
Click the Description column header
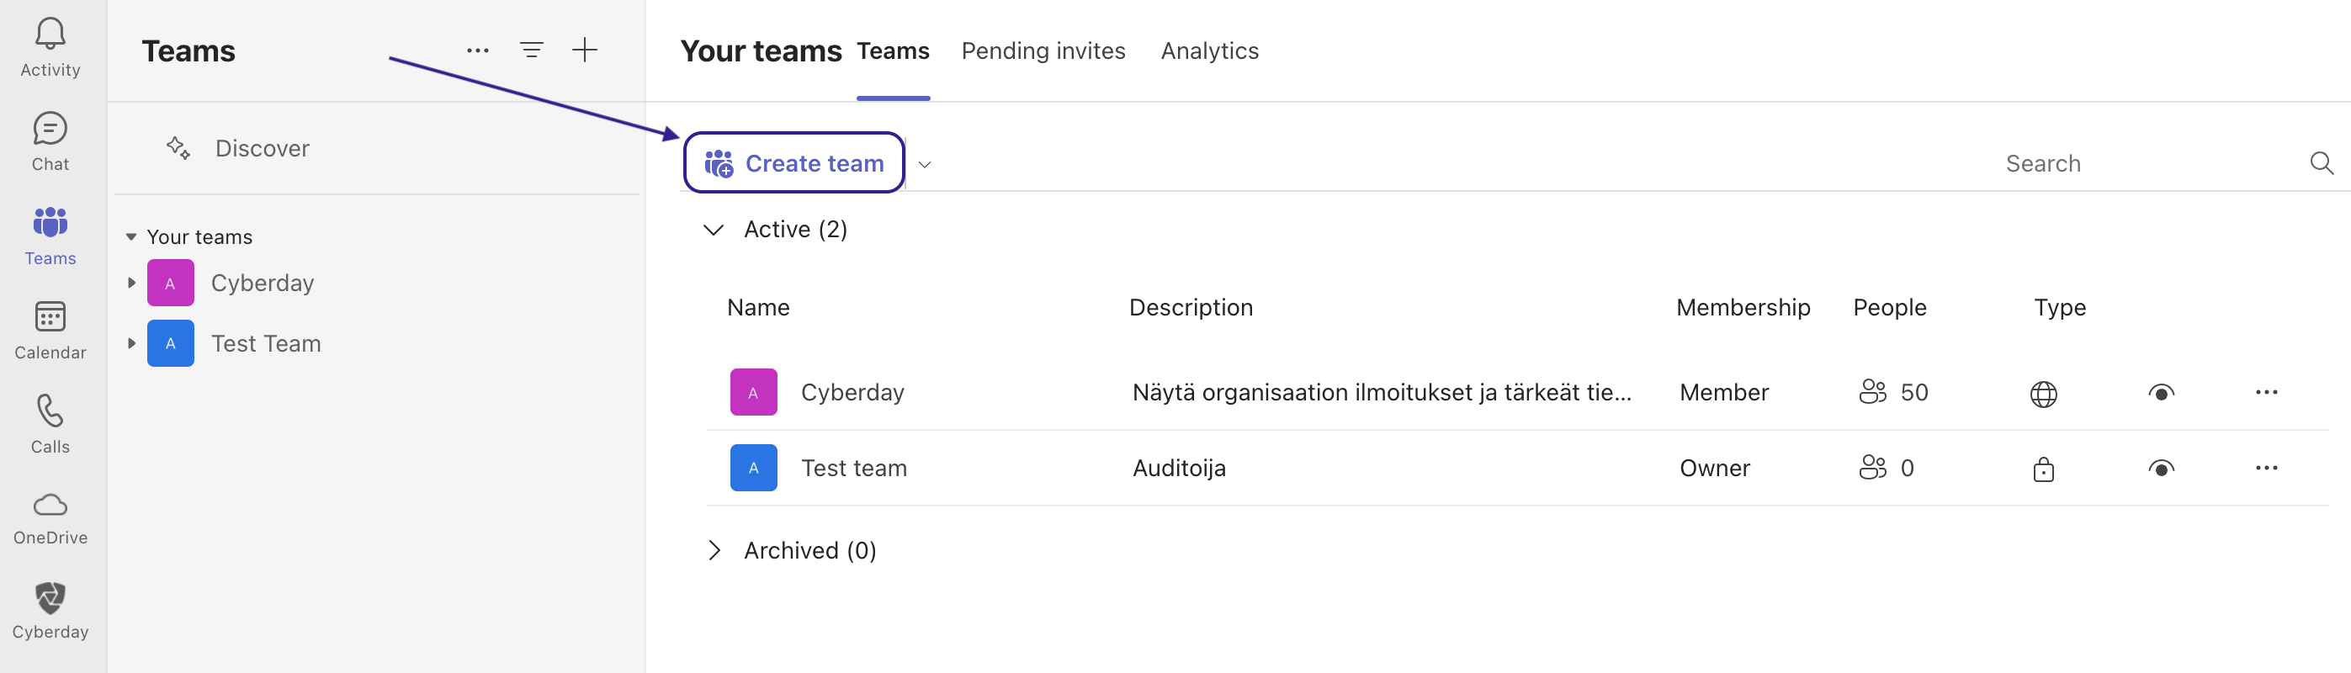(1190, 307)
